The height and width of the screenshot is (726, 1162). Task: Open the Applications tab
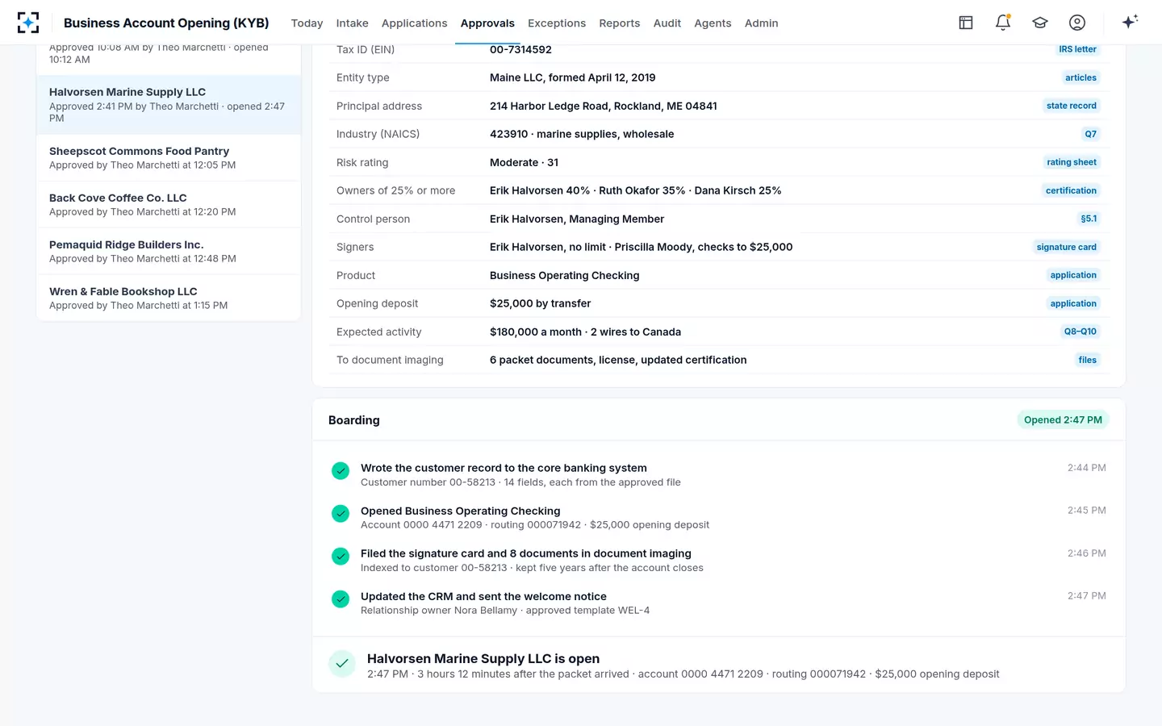[415, 23]
